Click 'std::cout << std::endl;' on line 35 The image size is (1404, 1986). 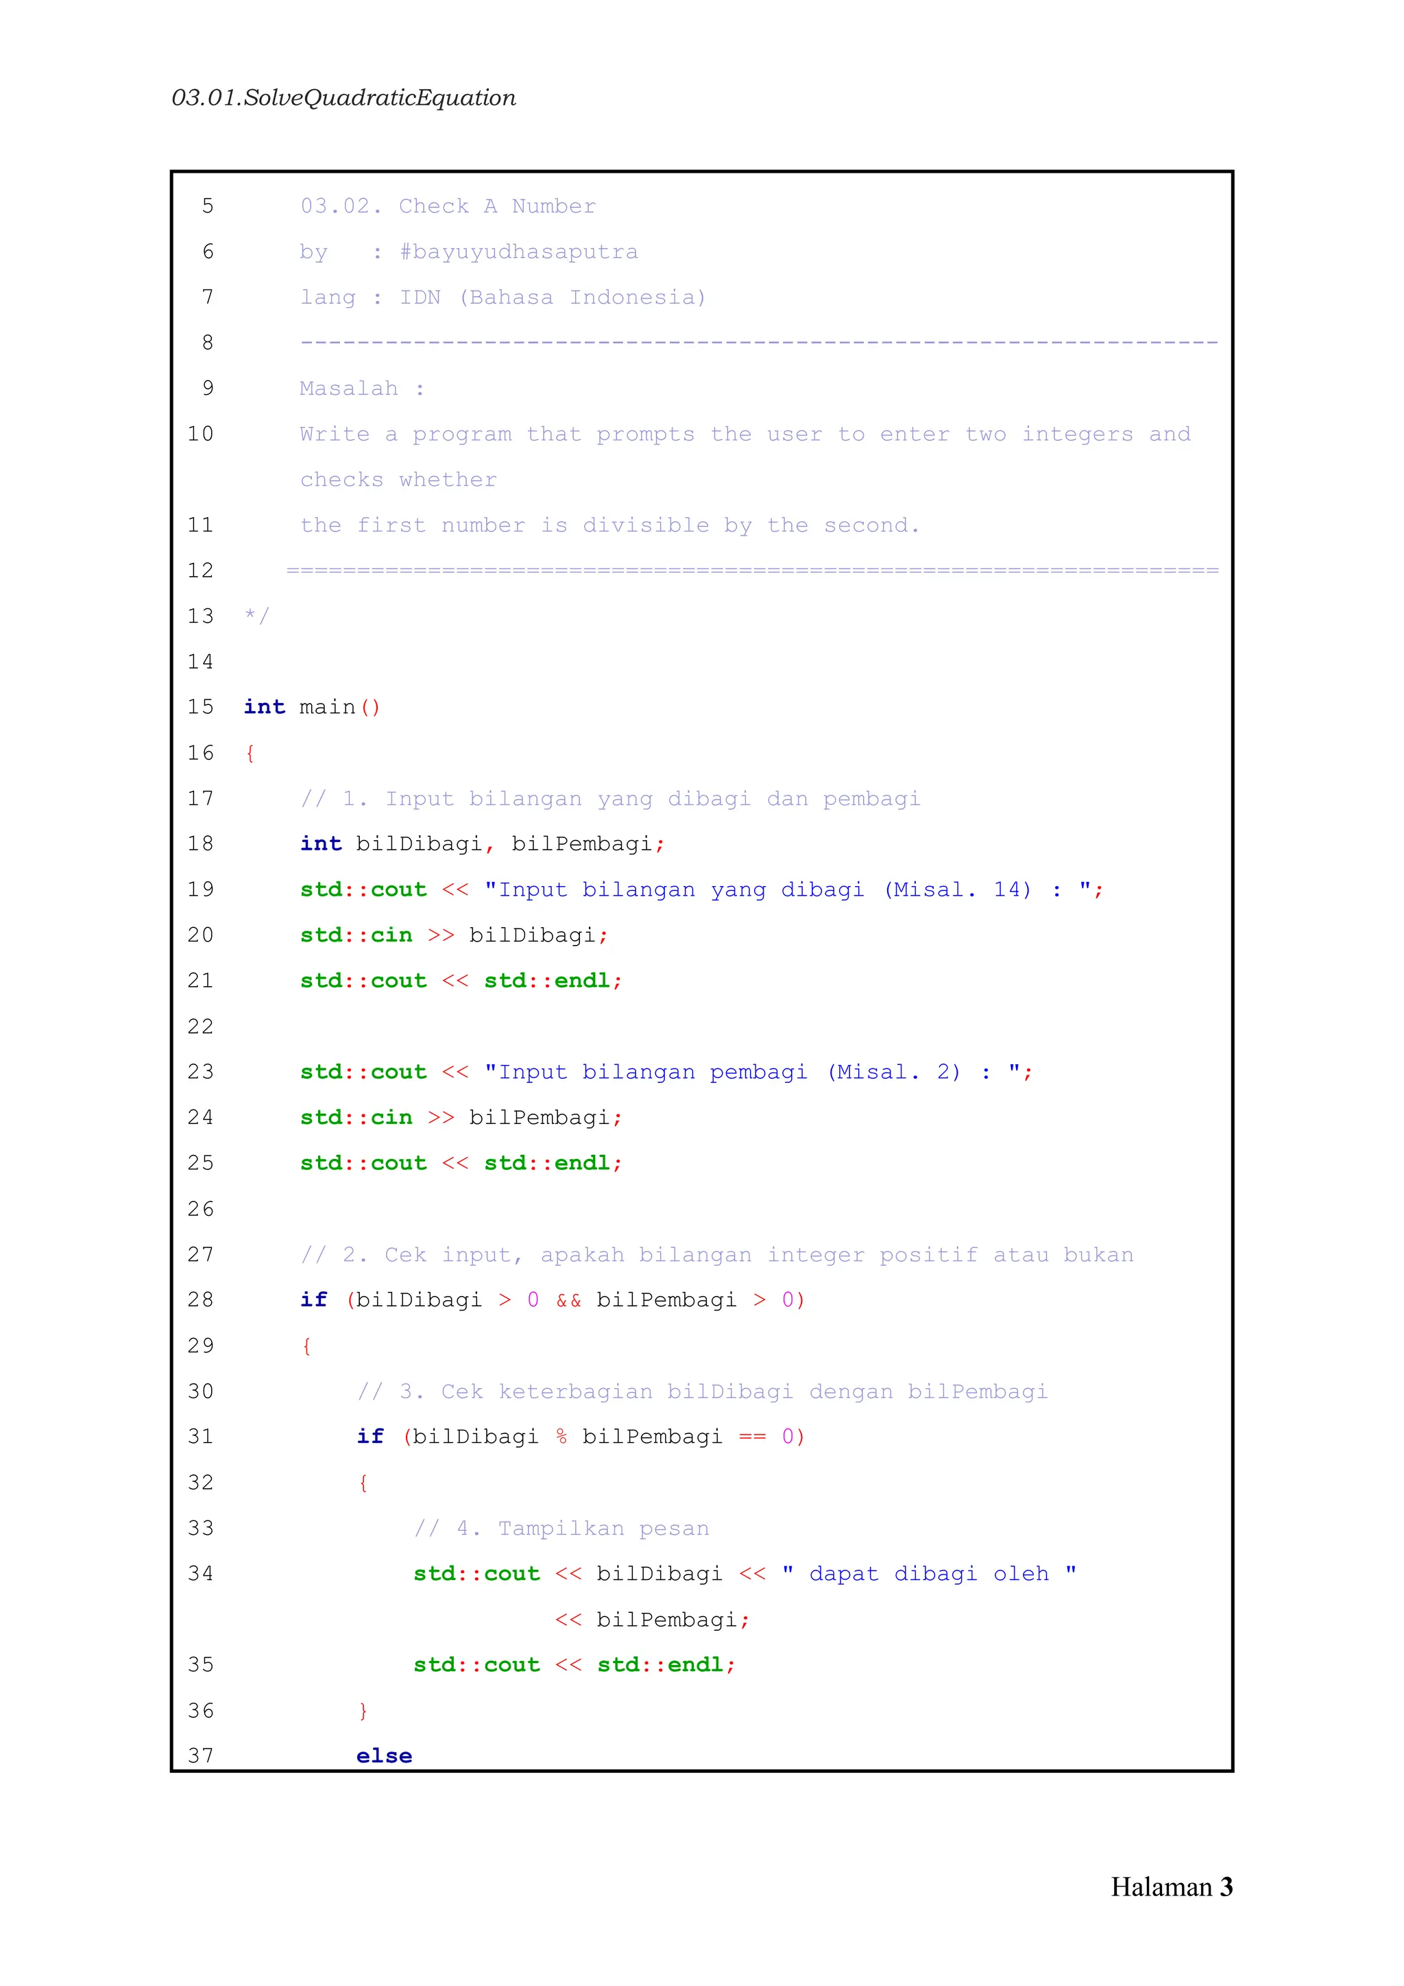(575, 1665)
